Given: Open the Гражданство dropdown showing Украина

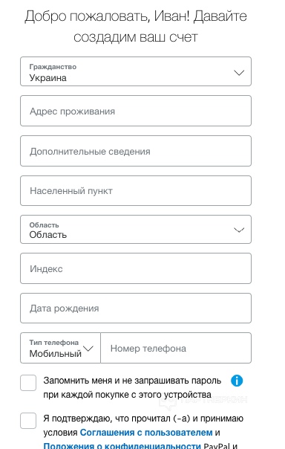Looking at the screenshot, I should [136, 71].
